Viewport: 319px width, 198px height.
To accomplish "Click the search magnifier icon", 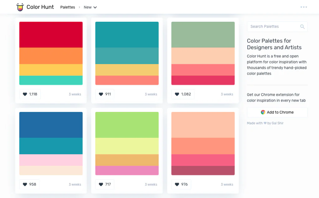I will (302, 27).
